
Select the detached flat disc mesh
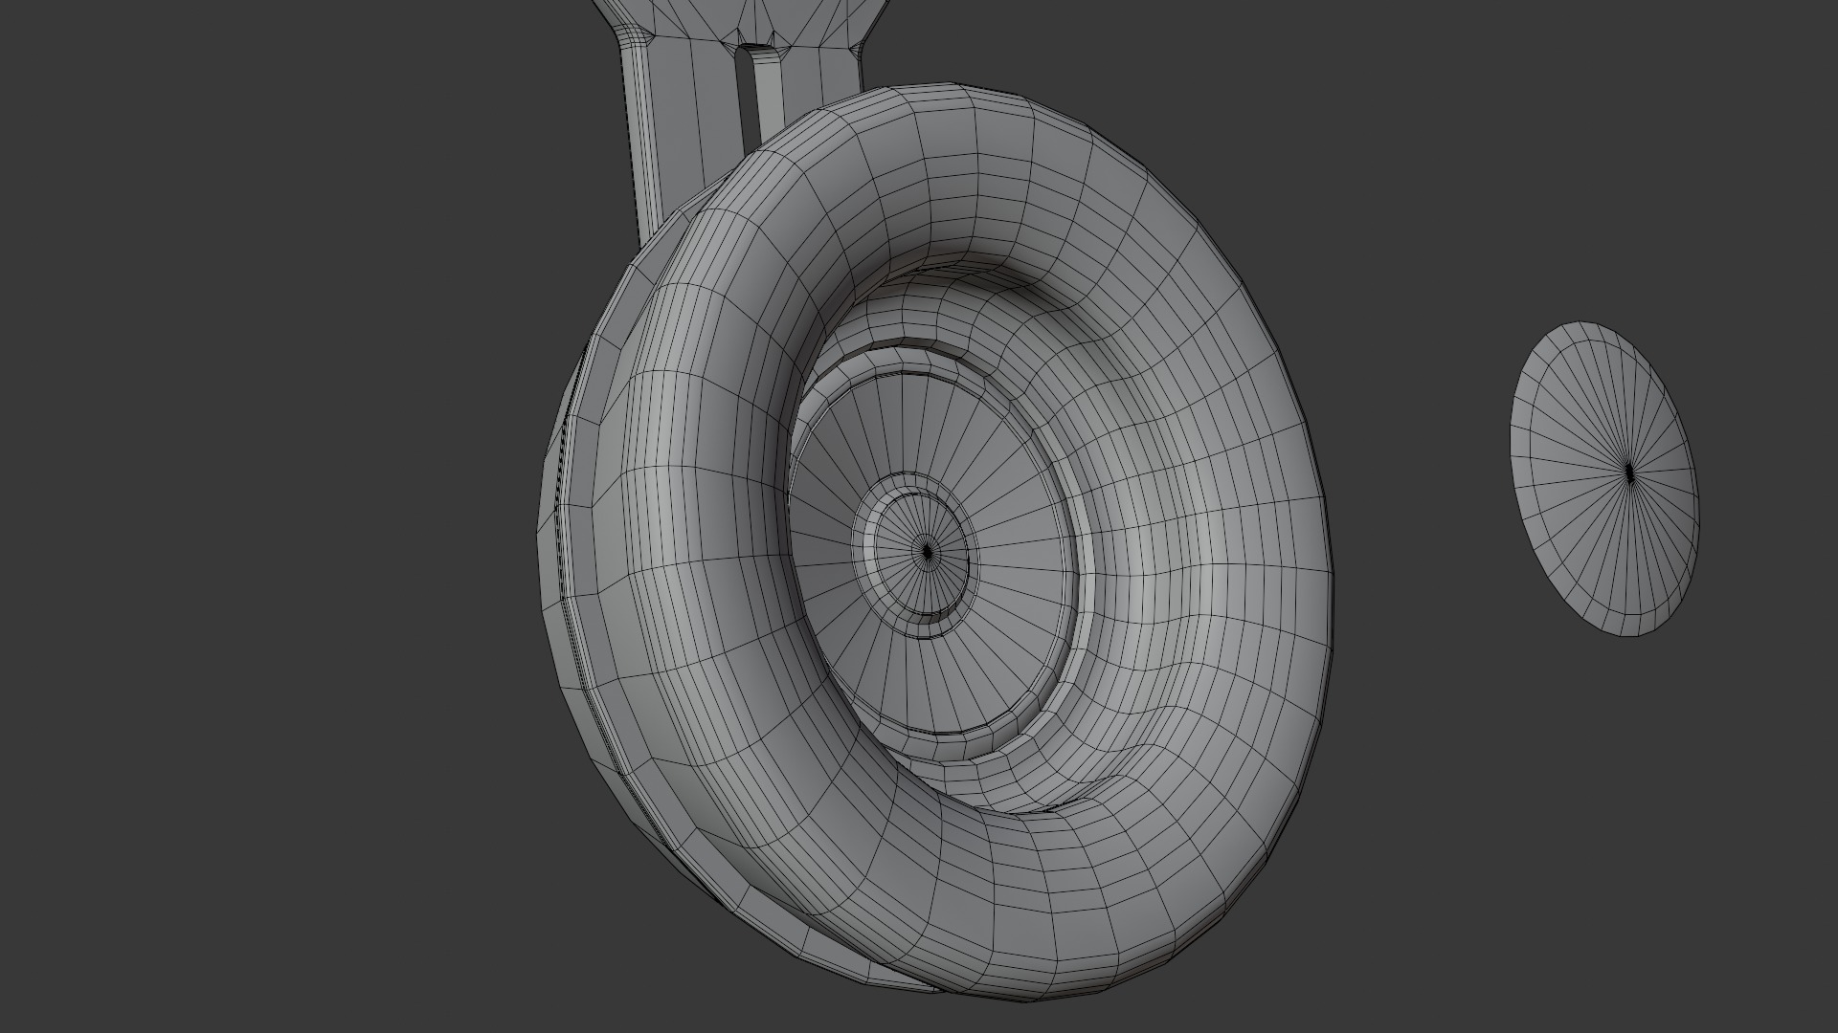(1603, 478)
